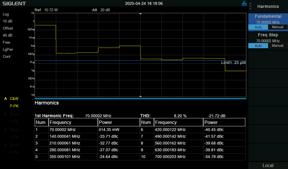The image size is (288, 169).
Task: Click the 10 dB scale per division label
Action: click(8, 21)
